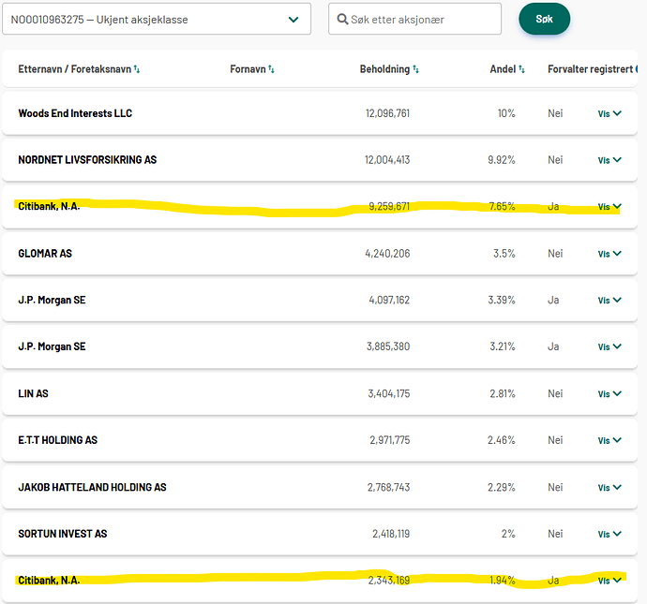647x604 pixels.
Task: Click the magnifier icon in search field
Action: click(342, 20)
